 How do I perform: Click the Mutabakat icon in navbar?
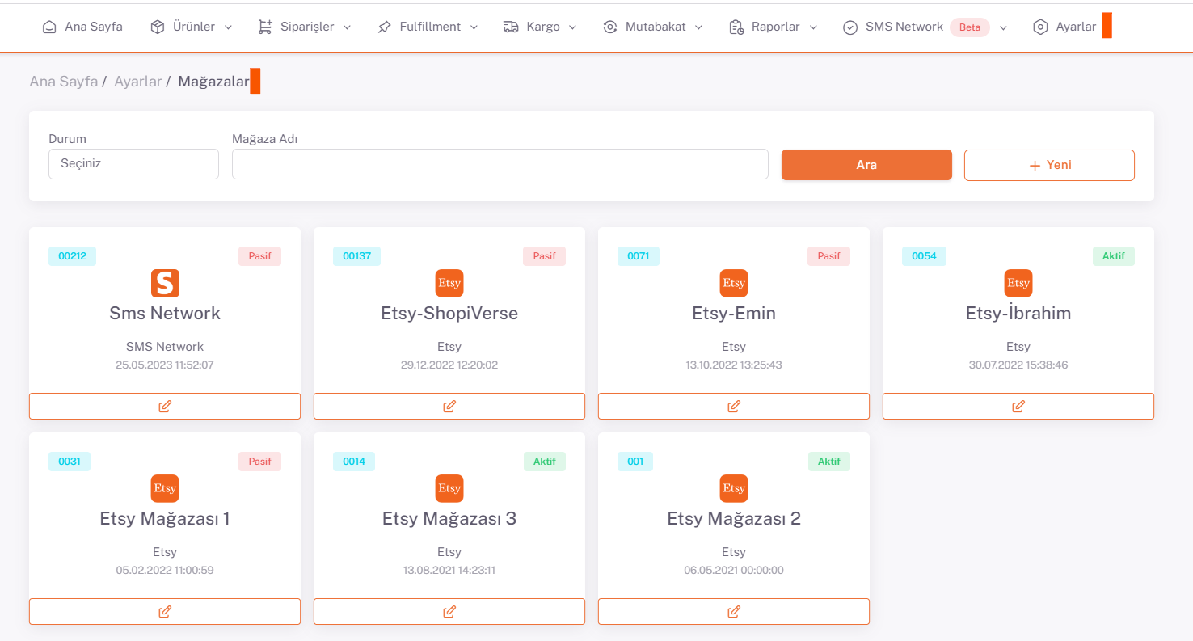tap(610, 27)
